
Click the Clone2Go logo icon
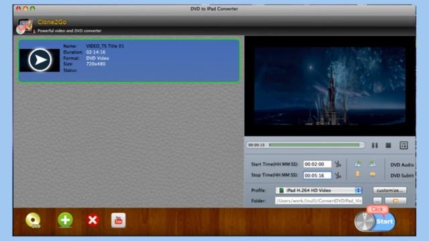(x=25, y=26)
